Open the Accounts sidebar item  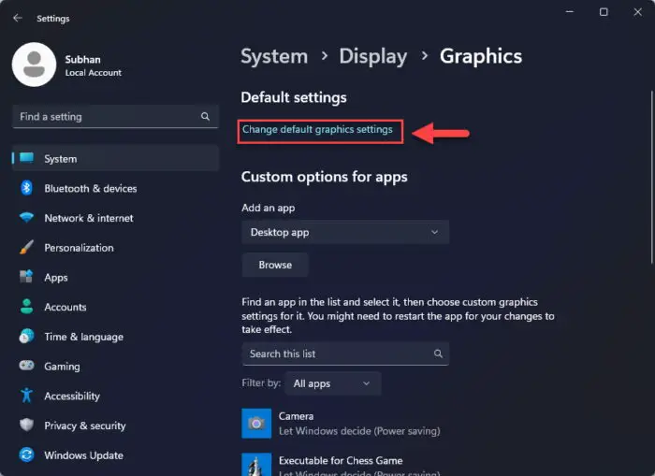click(65, 307)
